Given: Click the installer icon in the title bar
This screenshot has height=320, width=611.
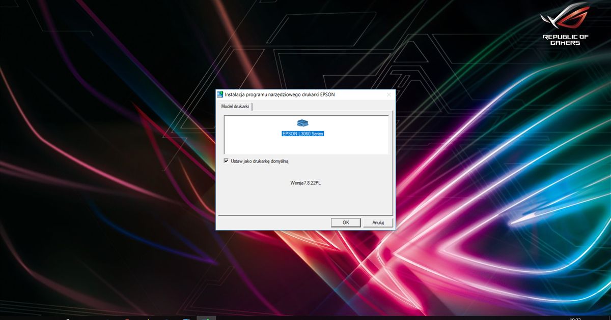Looking at the screenshot, I should click(220, 94).
